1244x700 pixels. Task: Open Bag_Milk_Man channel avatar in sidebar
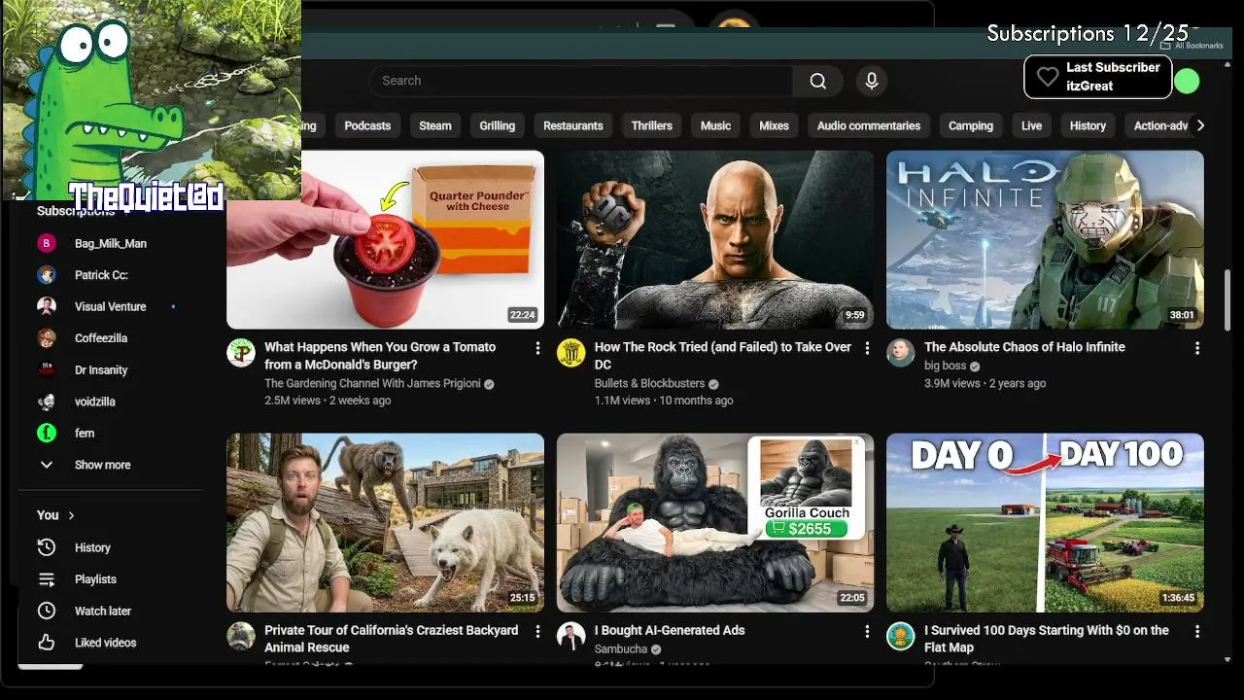[47, 244]
